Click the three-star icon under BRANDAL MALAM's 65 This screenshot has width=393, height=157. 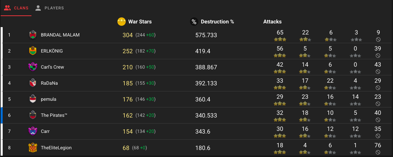280,40
